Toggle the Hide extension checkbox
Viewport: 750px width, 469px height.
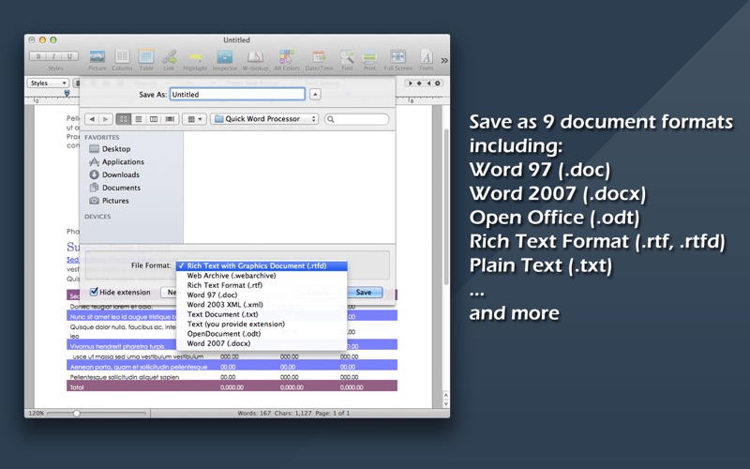(x=95, y=292)
